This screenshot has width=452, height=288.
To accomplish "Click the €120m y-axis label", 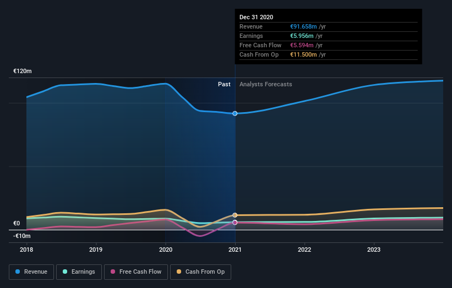I will tap(23, 71).
